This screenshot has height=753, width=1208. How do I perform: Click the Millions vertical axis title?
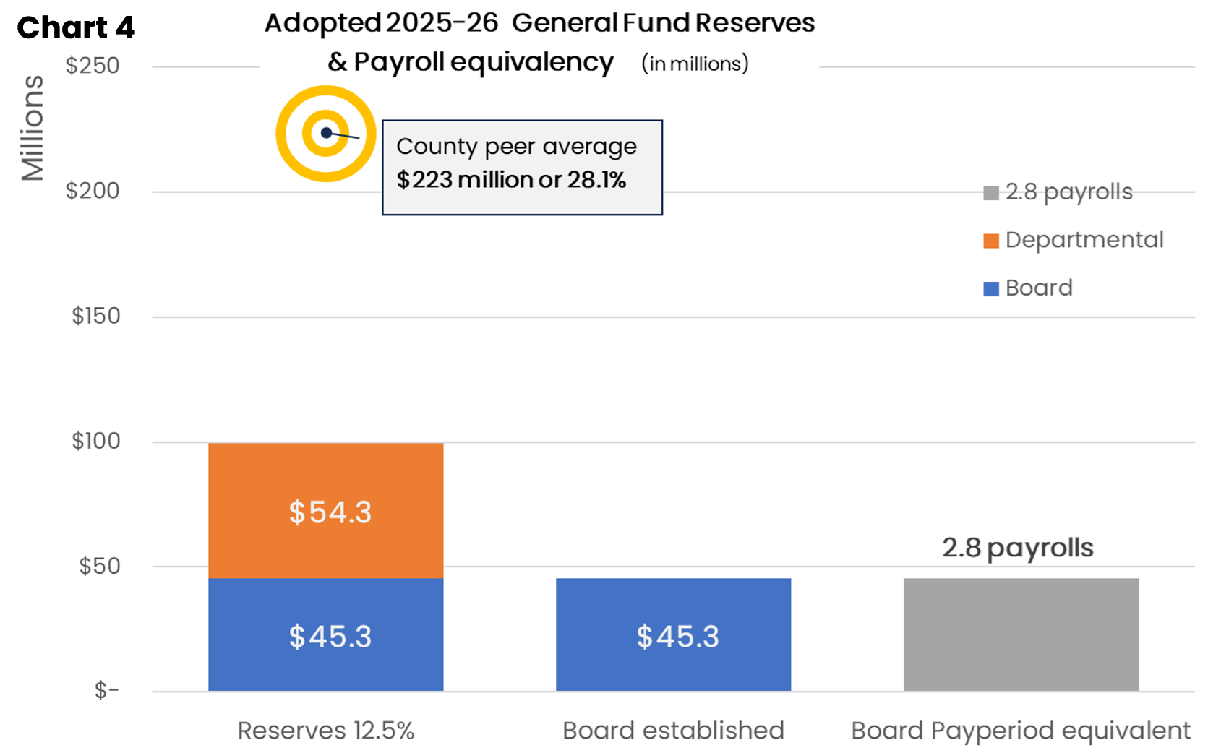click(x=33, y=128)
